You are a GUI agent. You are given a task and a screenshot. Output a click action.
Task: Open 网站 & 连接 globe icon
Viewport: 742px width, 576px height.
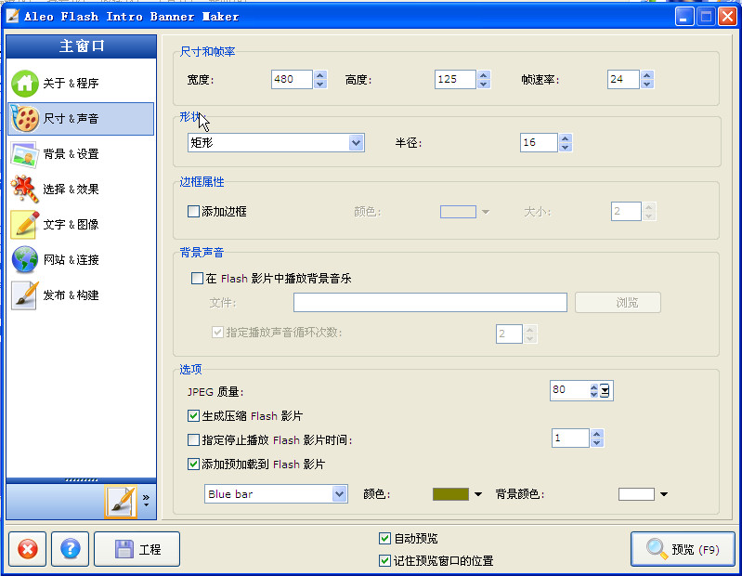point(24,259)
